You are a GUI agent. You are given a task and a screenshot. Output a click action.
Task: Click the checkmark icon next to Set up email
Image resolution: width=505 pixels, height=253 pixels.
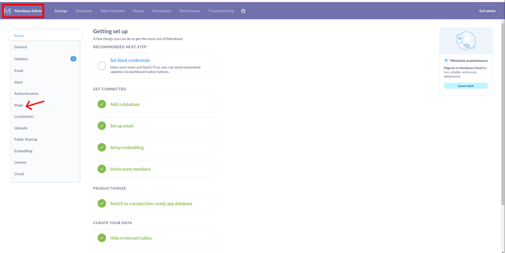(x=102, y=126)
